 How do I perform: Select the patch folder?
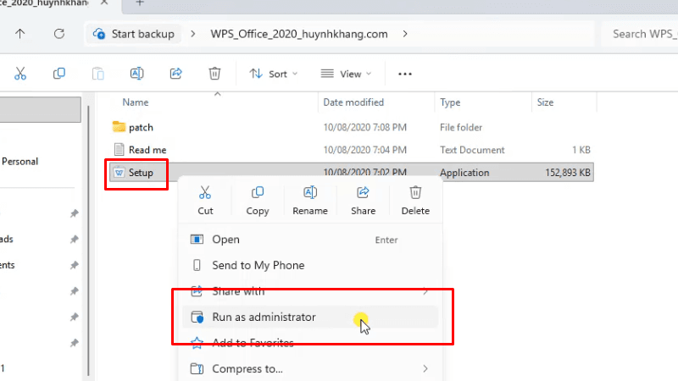pos(140,127)
